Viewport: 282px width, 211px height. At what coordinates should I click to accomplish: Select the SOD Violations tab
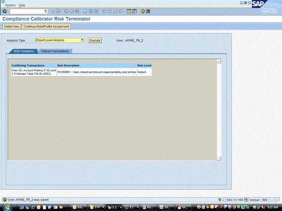coord(23,51)
